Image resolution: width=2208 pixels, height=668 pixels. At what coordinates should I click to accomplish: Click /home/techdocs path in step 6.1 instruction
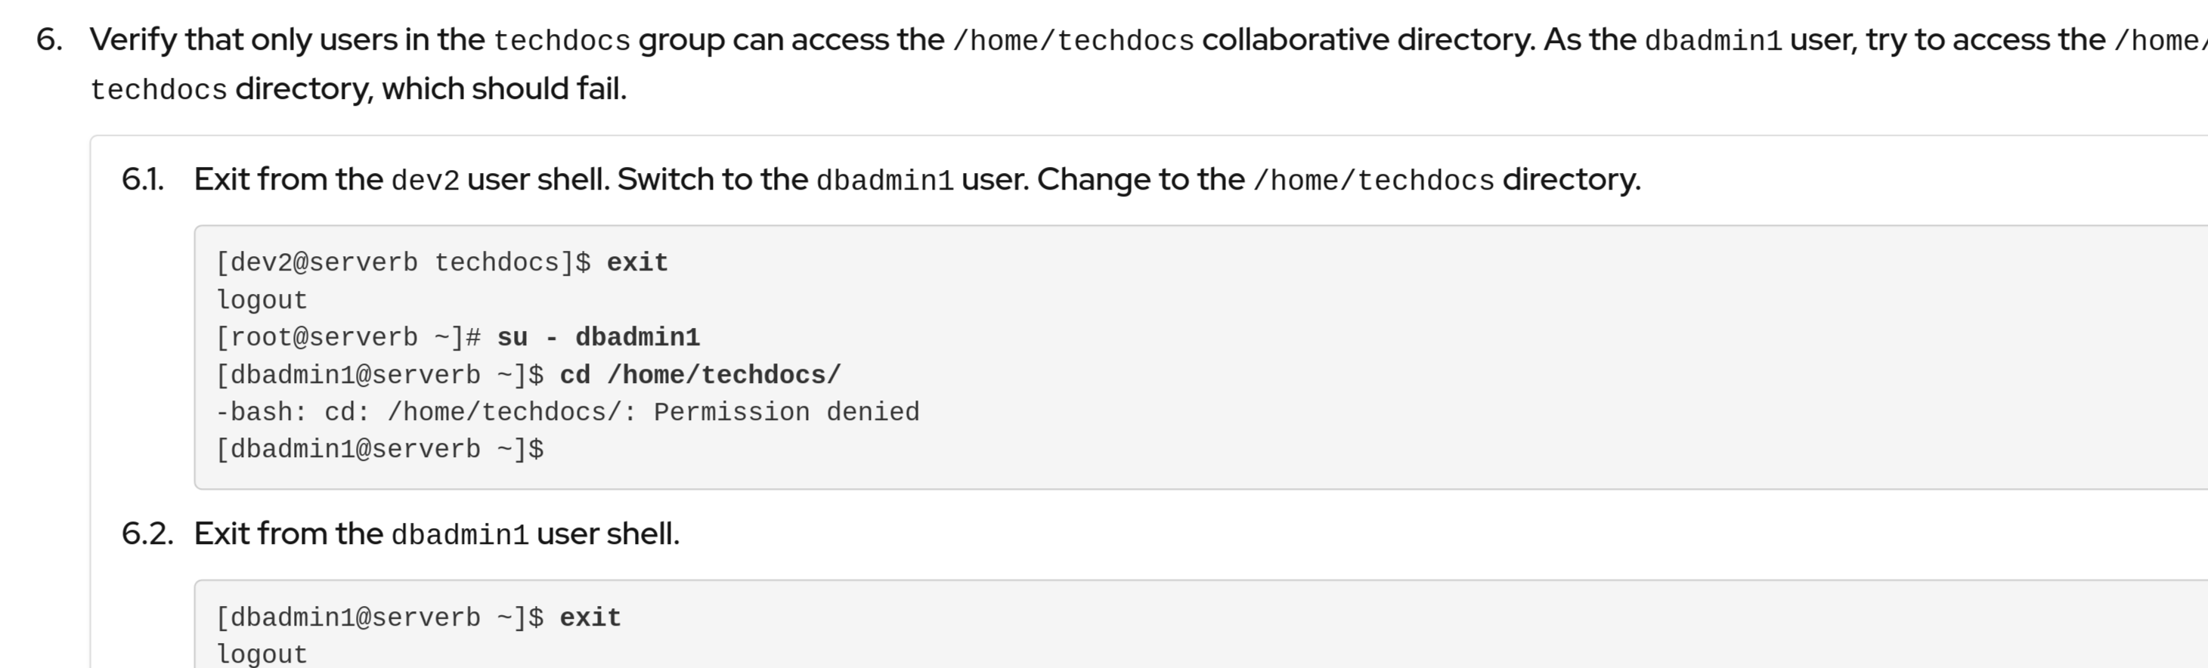(1373, 181)
